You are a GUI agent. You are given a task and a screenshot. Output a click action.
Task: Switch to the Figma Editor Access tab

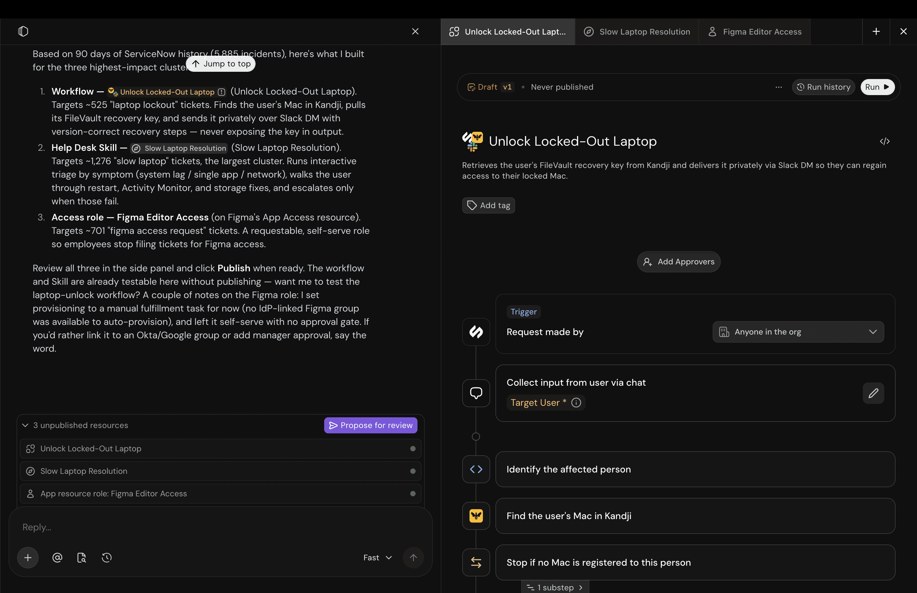click(x=755, y=32)
